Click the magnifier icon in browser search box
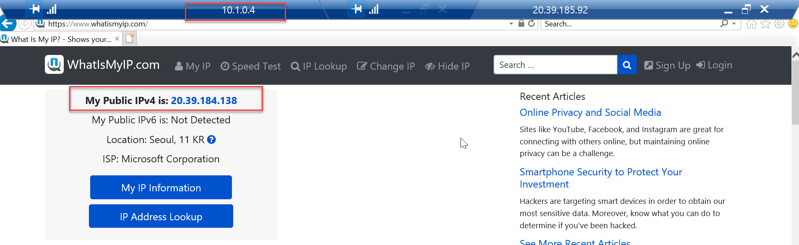 724,23
